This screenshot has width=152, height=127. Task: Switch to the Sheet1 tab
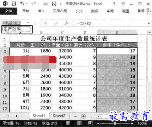39,116
